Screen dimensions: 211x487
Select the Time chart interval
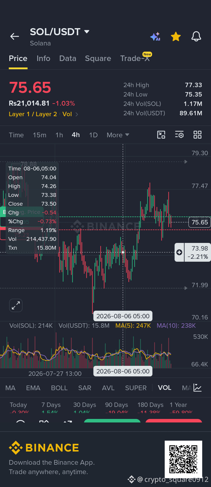(16, 135)
